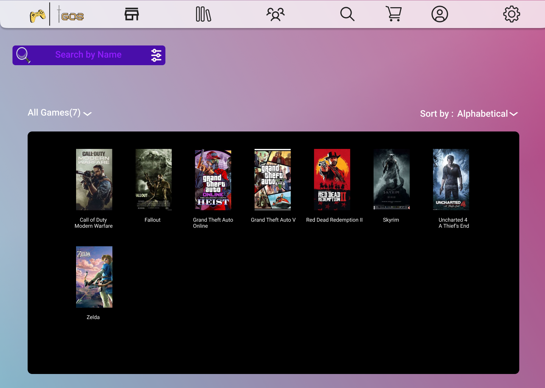Screen dimensions: 545x388
Task: Click the game controller logo icon
Action: tap(38, 16)
